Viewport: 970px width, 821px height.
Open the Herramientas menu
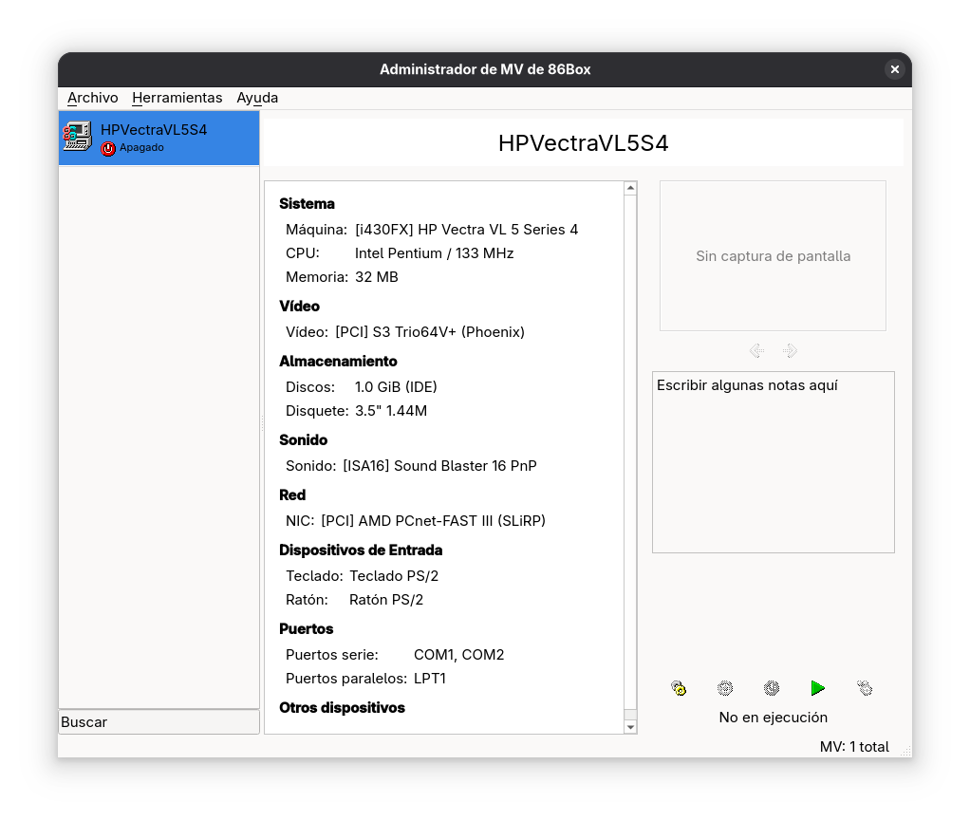[x=177, y=98]
